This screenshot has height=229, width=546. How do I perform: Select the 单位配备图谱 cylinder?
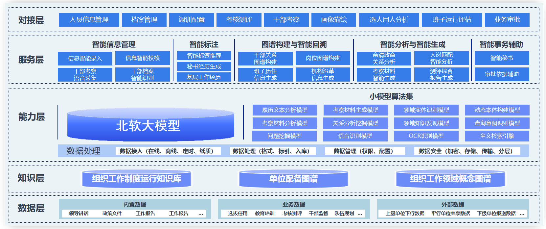pos(294,179)
